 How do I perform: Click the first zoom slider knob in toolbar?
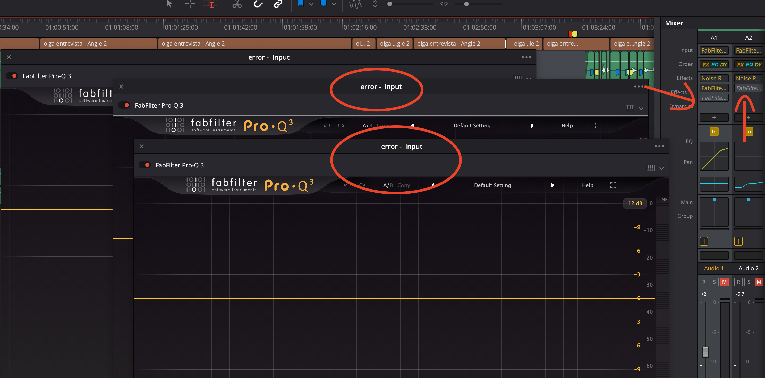(x=389, y=4)
